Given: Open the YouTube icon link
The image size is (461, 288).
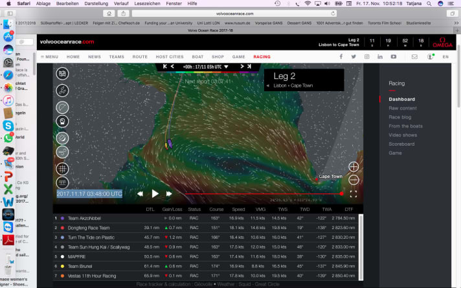Looking at the screenshot, I should (394, 56).
